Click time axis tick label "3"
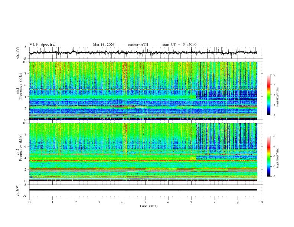 99,202
